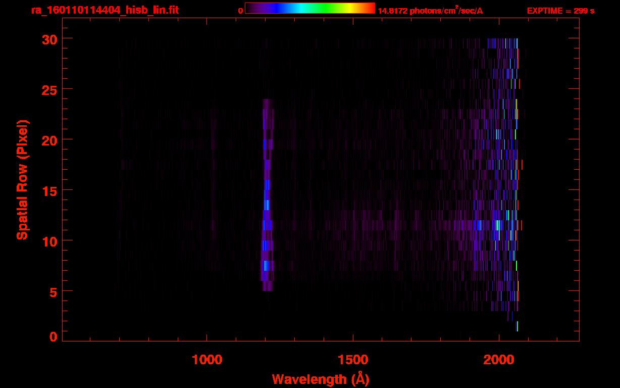Click the Wavelength (Å) axis title

pyautogui.click(x=321, y=379)
